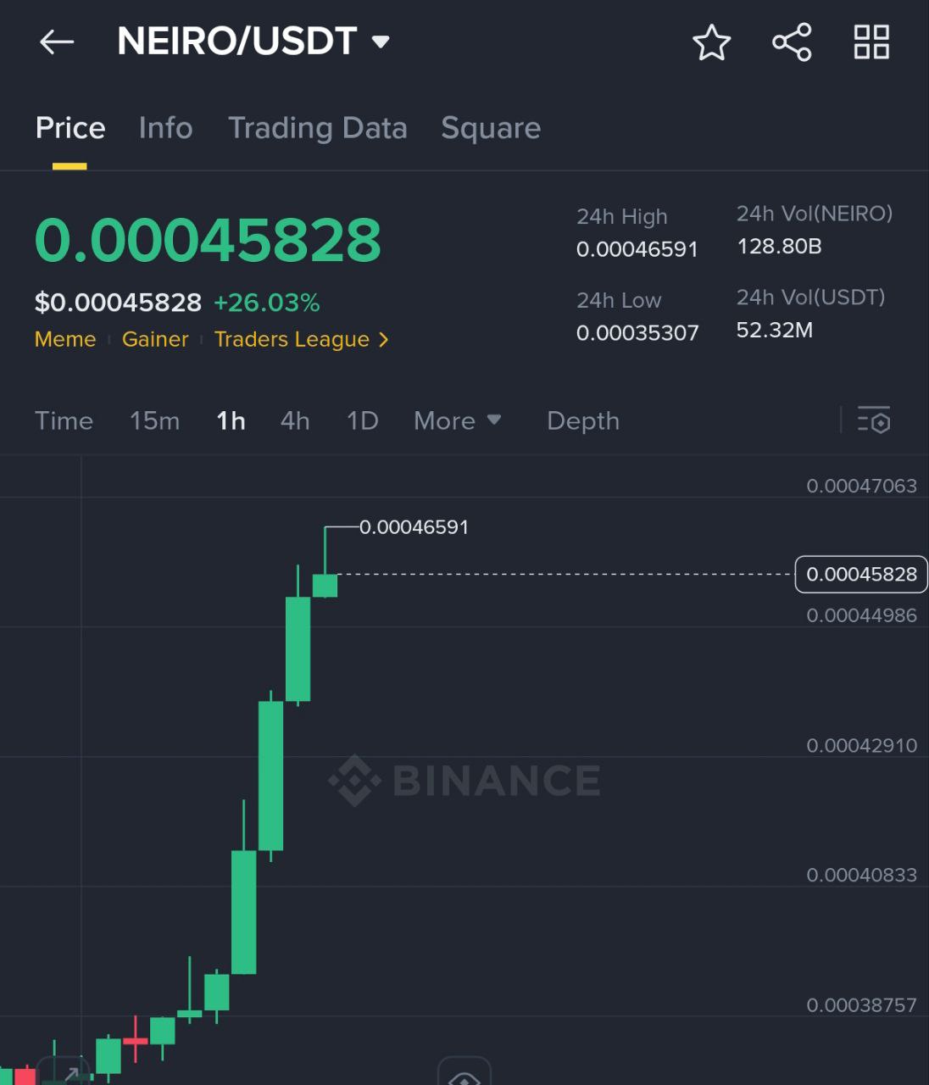Tap the 0.00047063 axis label
The width and height of the screenshot is (929, 1085).
point(861,486)
